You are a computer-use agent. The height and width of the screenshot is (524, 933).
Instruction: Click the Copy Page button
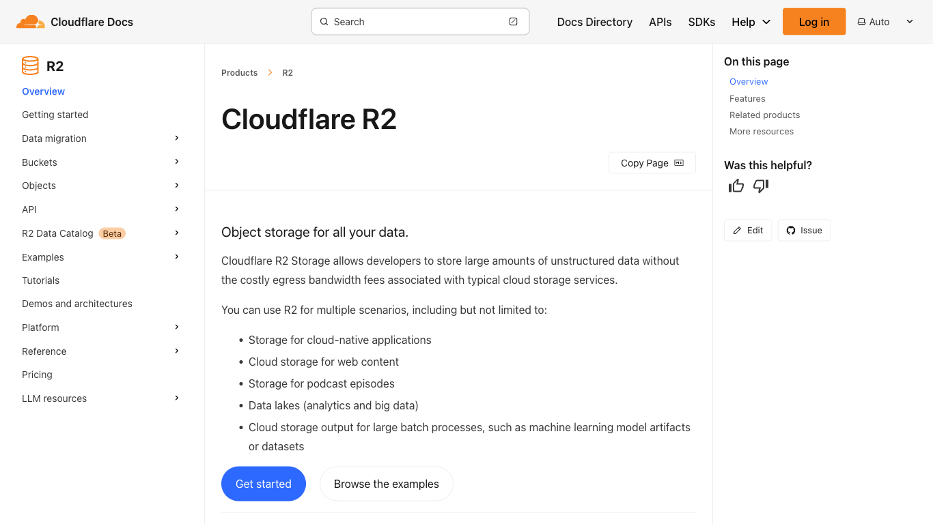652,163
